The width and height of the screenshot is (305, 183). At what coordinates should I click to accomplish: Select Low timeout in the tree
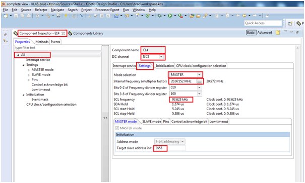41,89
